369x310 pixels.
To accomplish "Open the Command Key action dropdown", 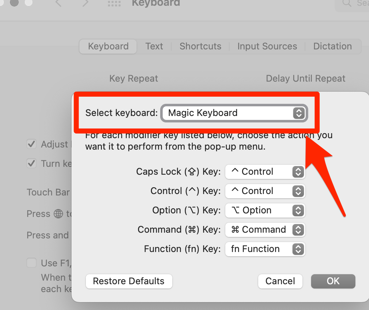I will pos(265,230).
